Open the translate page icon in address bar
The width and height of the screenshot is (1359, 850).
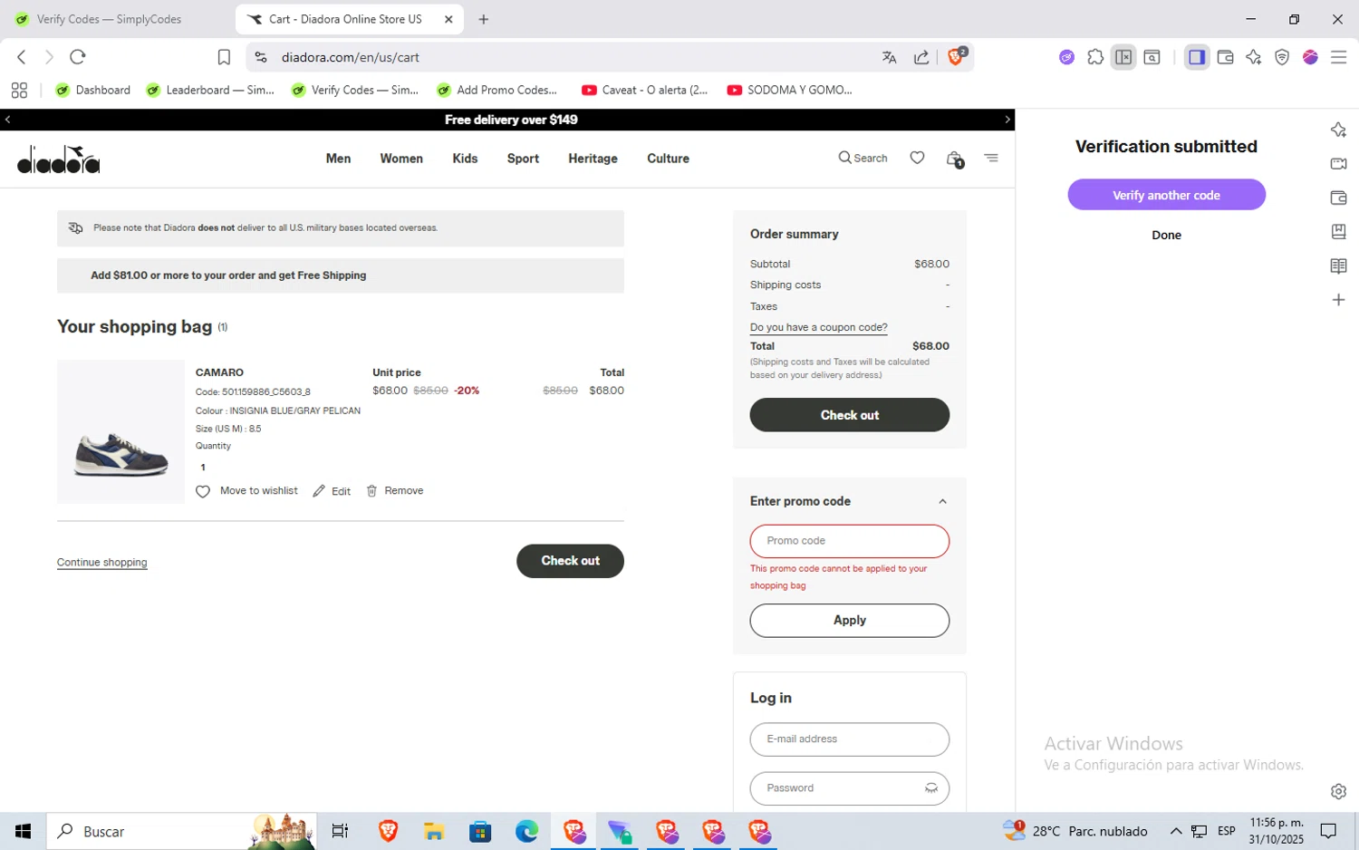pyautogui.click(x=890, y=57)
